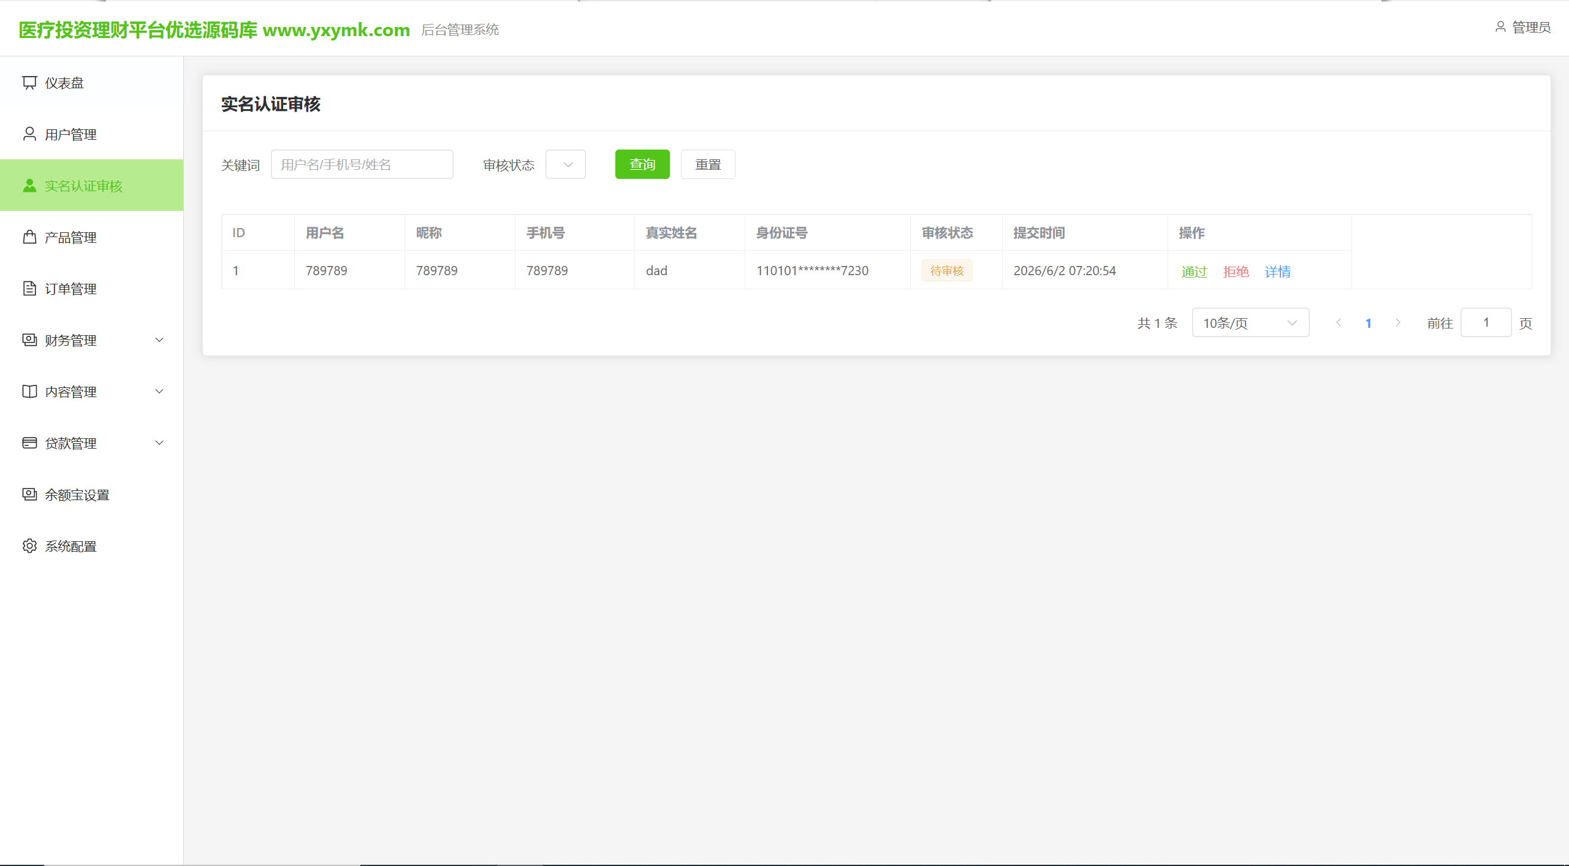Click the 后台管理系统 subtitle text

coord(460,29)
